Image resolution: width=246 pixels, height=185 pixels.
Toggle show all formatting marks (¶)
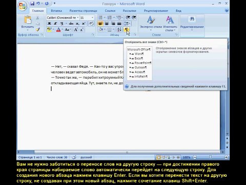pyautogui.click(x=127, y=29)
